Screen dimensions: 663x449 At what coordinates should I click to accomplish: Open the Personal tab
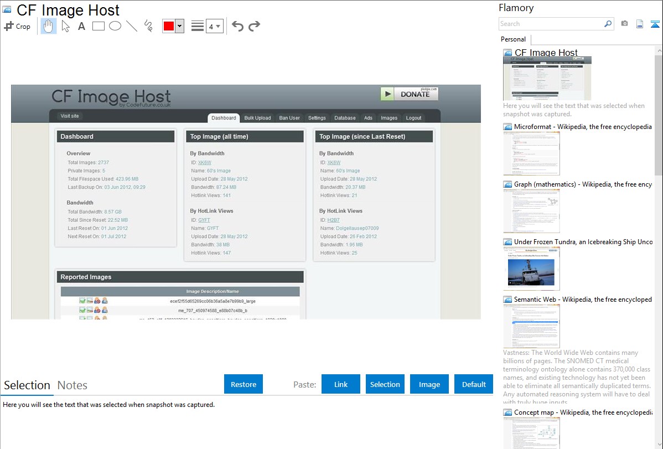click(513, 39)
